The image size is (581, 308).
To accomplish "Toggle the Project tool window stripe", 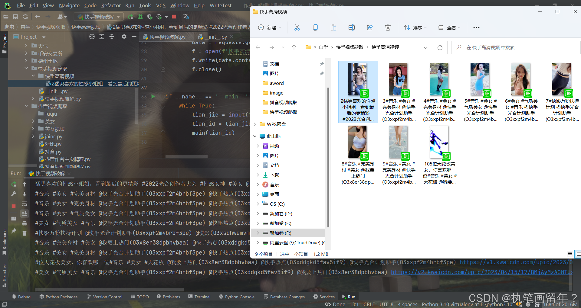I will (x=4, y=44).
